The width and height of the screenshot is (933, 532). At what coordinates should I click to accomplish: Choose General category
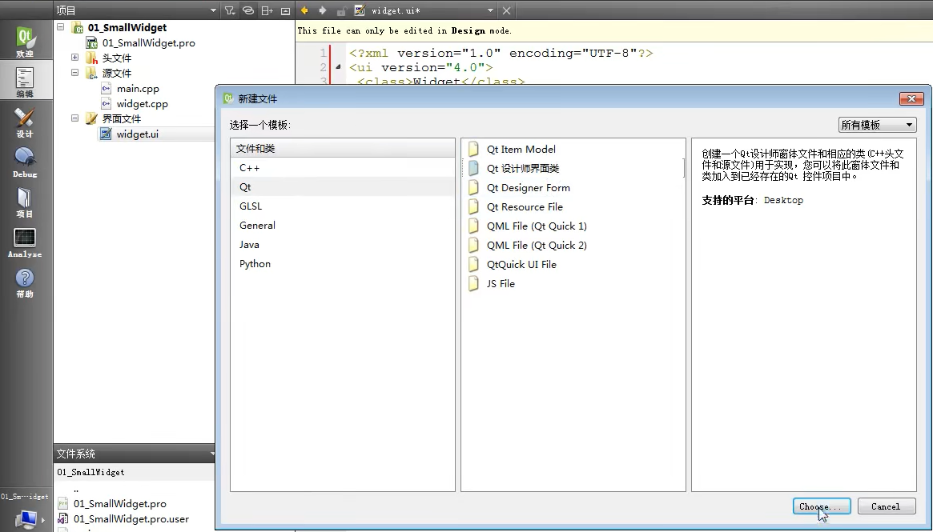point(343,226)
